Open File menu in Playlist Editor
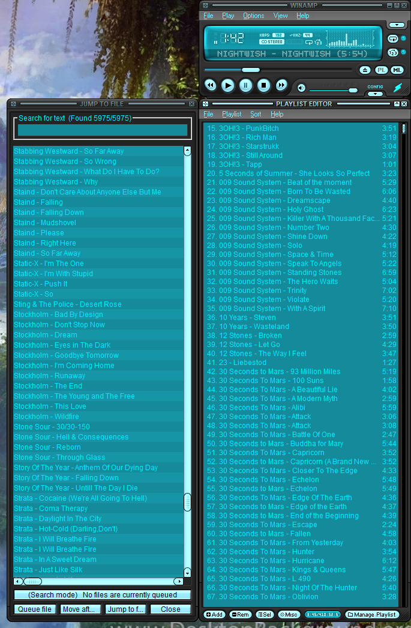Viewport: 411px width, 628px height. pos(209,114)
